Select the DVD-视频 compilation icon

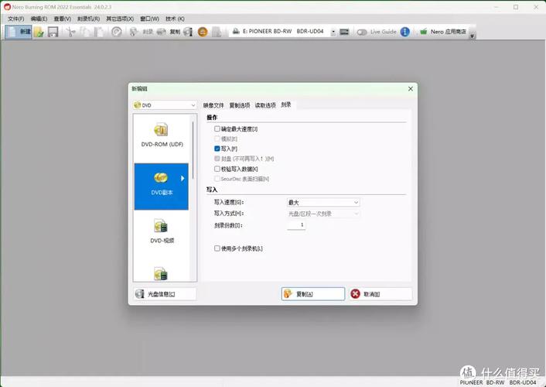click(161, 226)
